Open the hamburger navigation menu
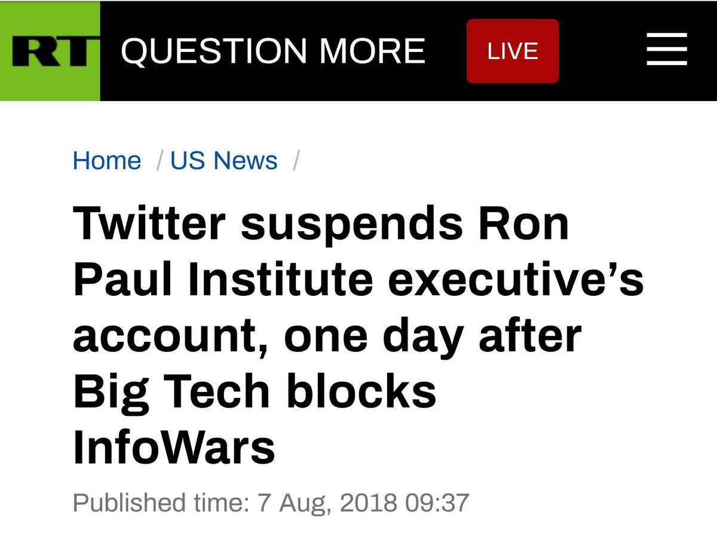This screenshot has height=533, width=717. (667, 51)
